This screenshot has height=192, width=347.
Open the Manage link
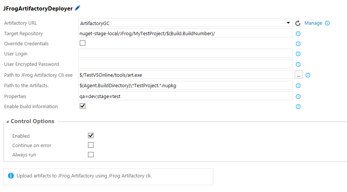(x=313, y=23)
